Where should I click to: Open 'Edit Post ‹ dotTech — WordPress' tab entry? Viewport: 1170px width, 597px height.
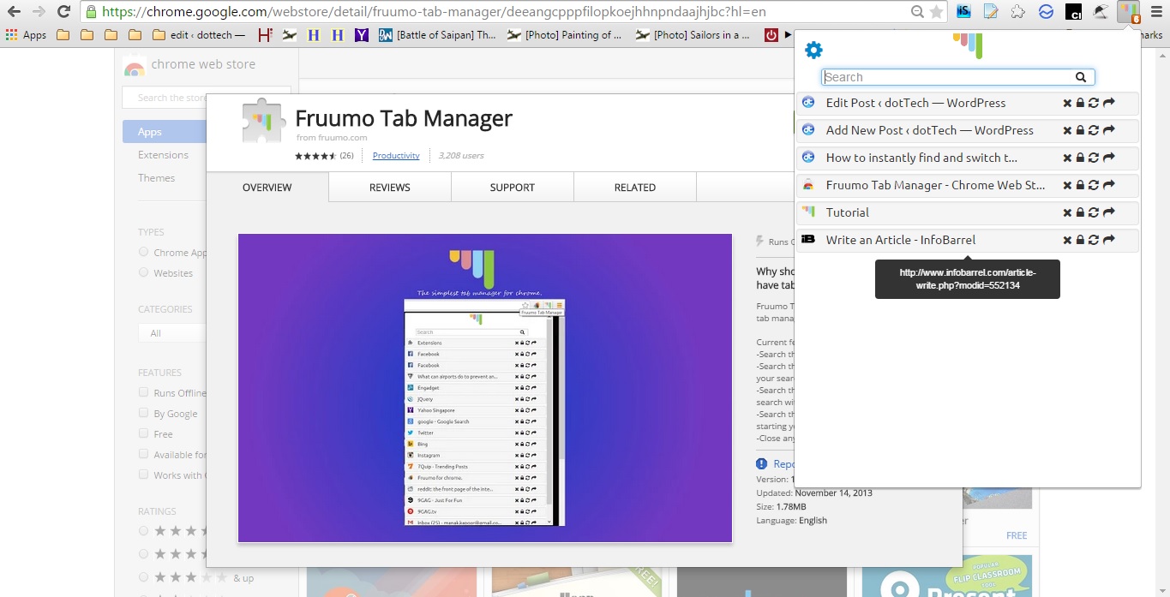[915, 103]
